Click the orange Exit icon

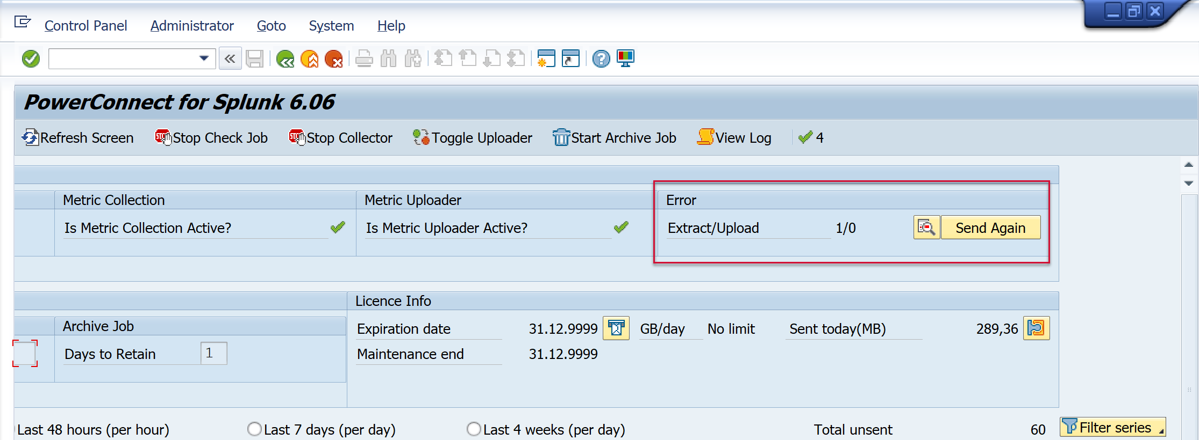pos(310,58)
